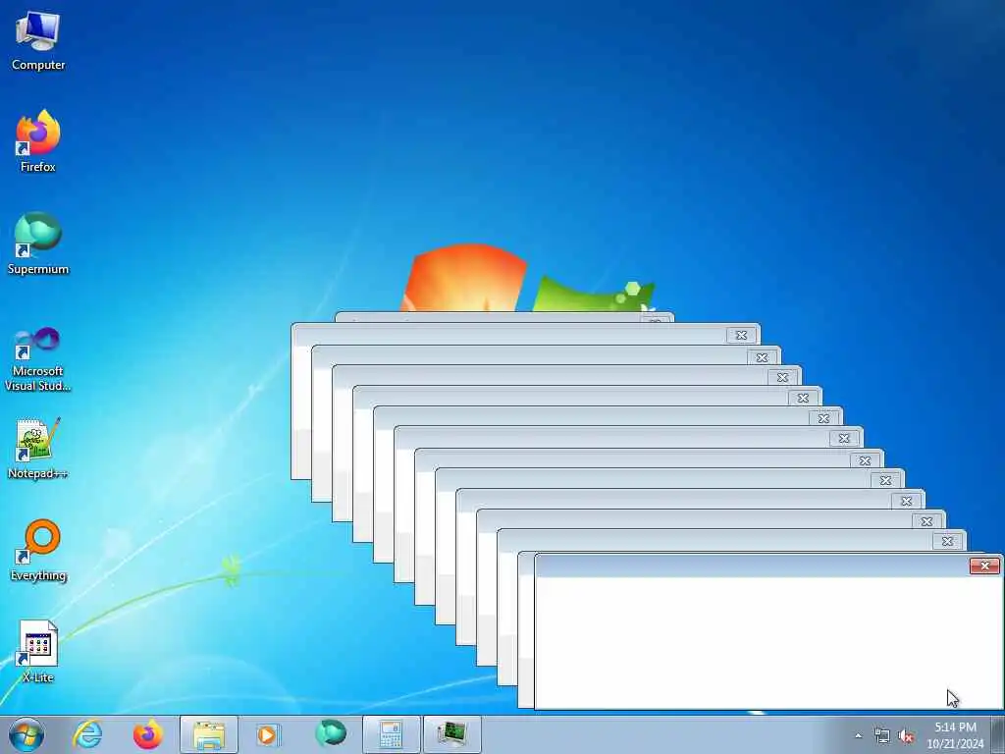Open the network status tray icon
1005x754 pixels.
(x=882, y=736)
